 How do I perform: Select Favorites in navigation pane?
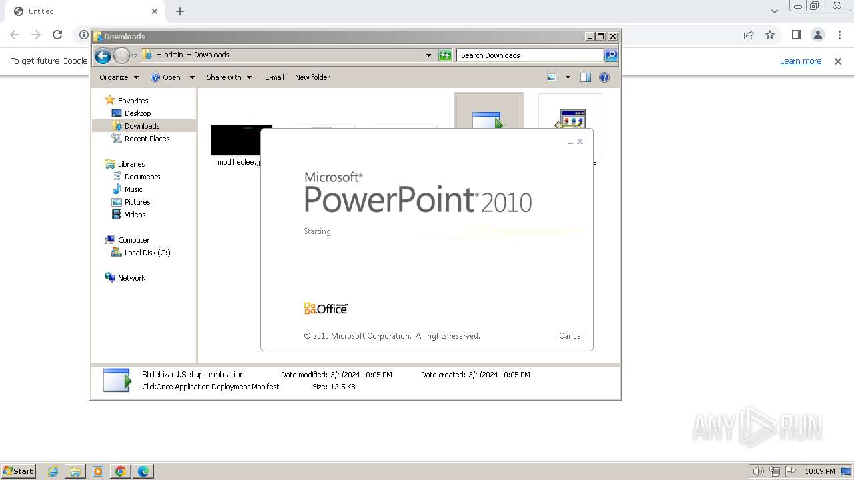point(133,101)
